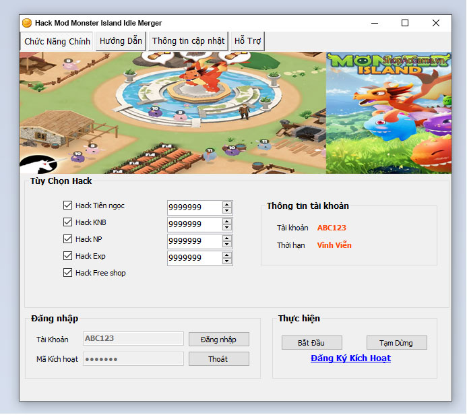Increase Hack KNB value with up arrow

point(227,222)
